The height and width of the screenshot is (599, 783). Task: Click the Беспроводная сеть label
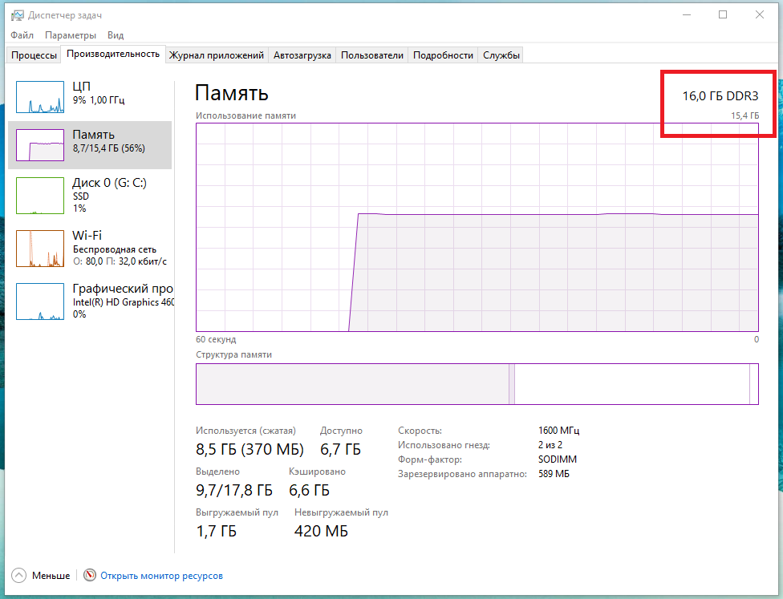(x=115, y=249)
